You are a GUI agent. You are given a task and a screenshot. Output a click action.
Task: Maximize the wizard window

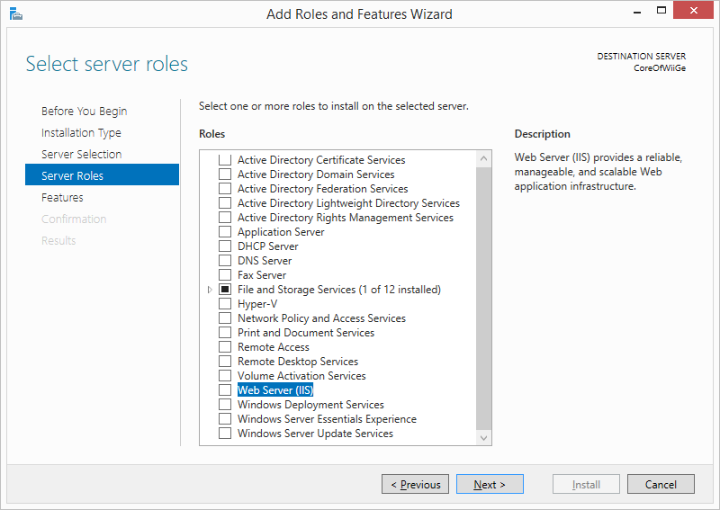pyautogui.click(x=661, y=11)
